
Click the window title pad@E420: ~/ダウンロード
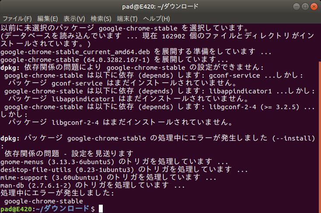[x=160, y=7]
